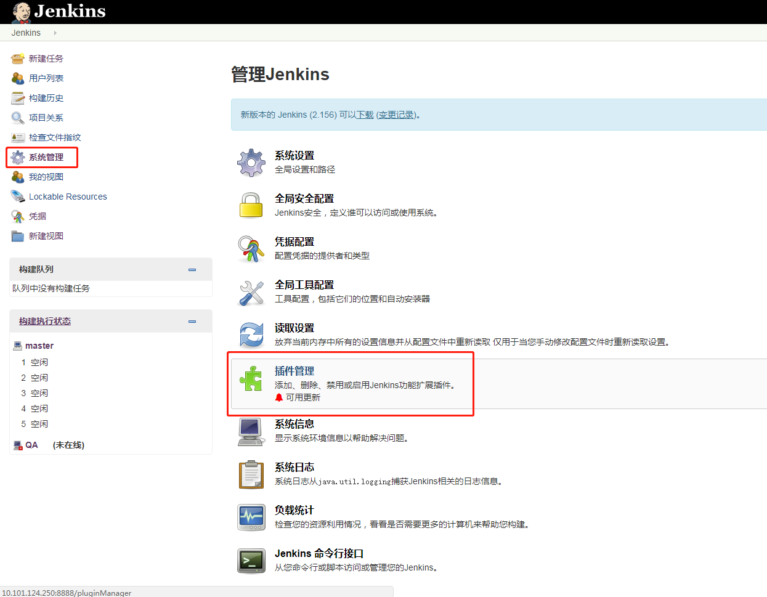Open 构建历史 in the sidebar

(46, 98)
